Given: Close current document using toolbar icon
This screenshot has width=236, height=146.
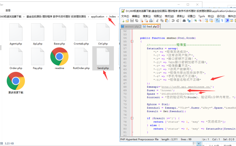Looking at the screenshot, I should tap(142, 21).
